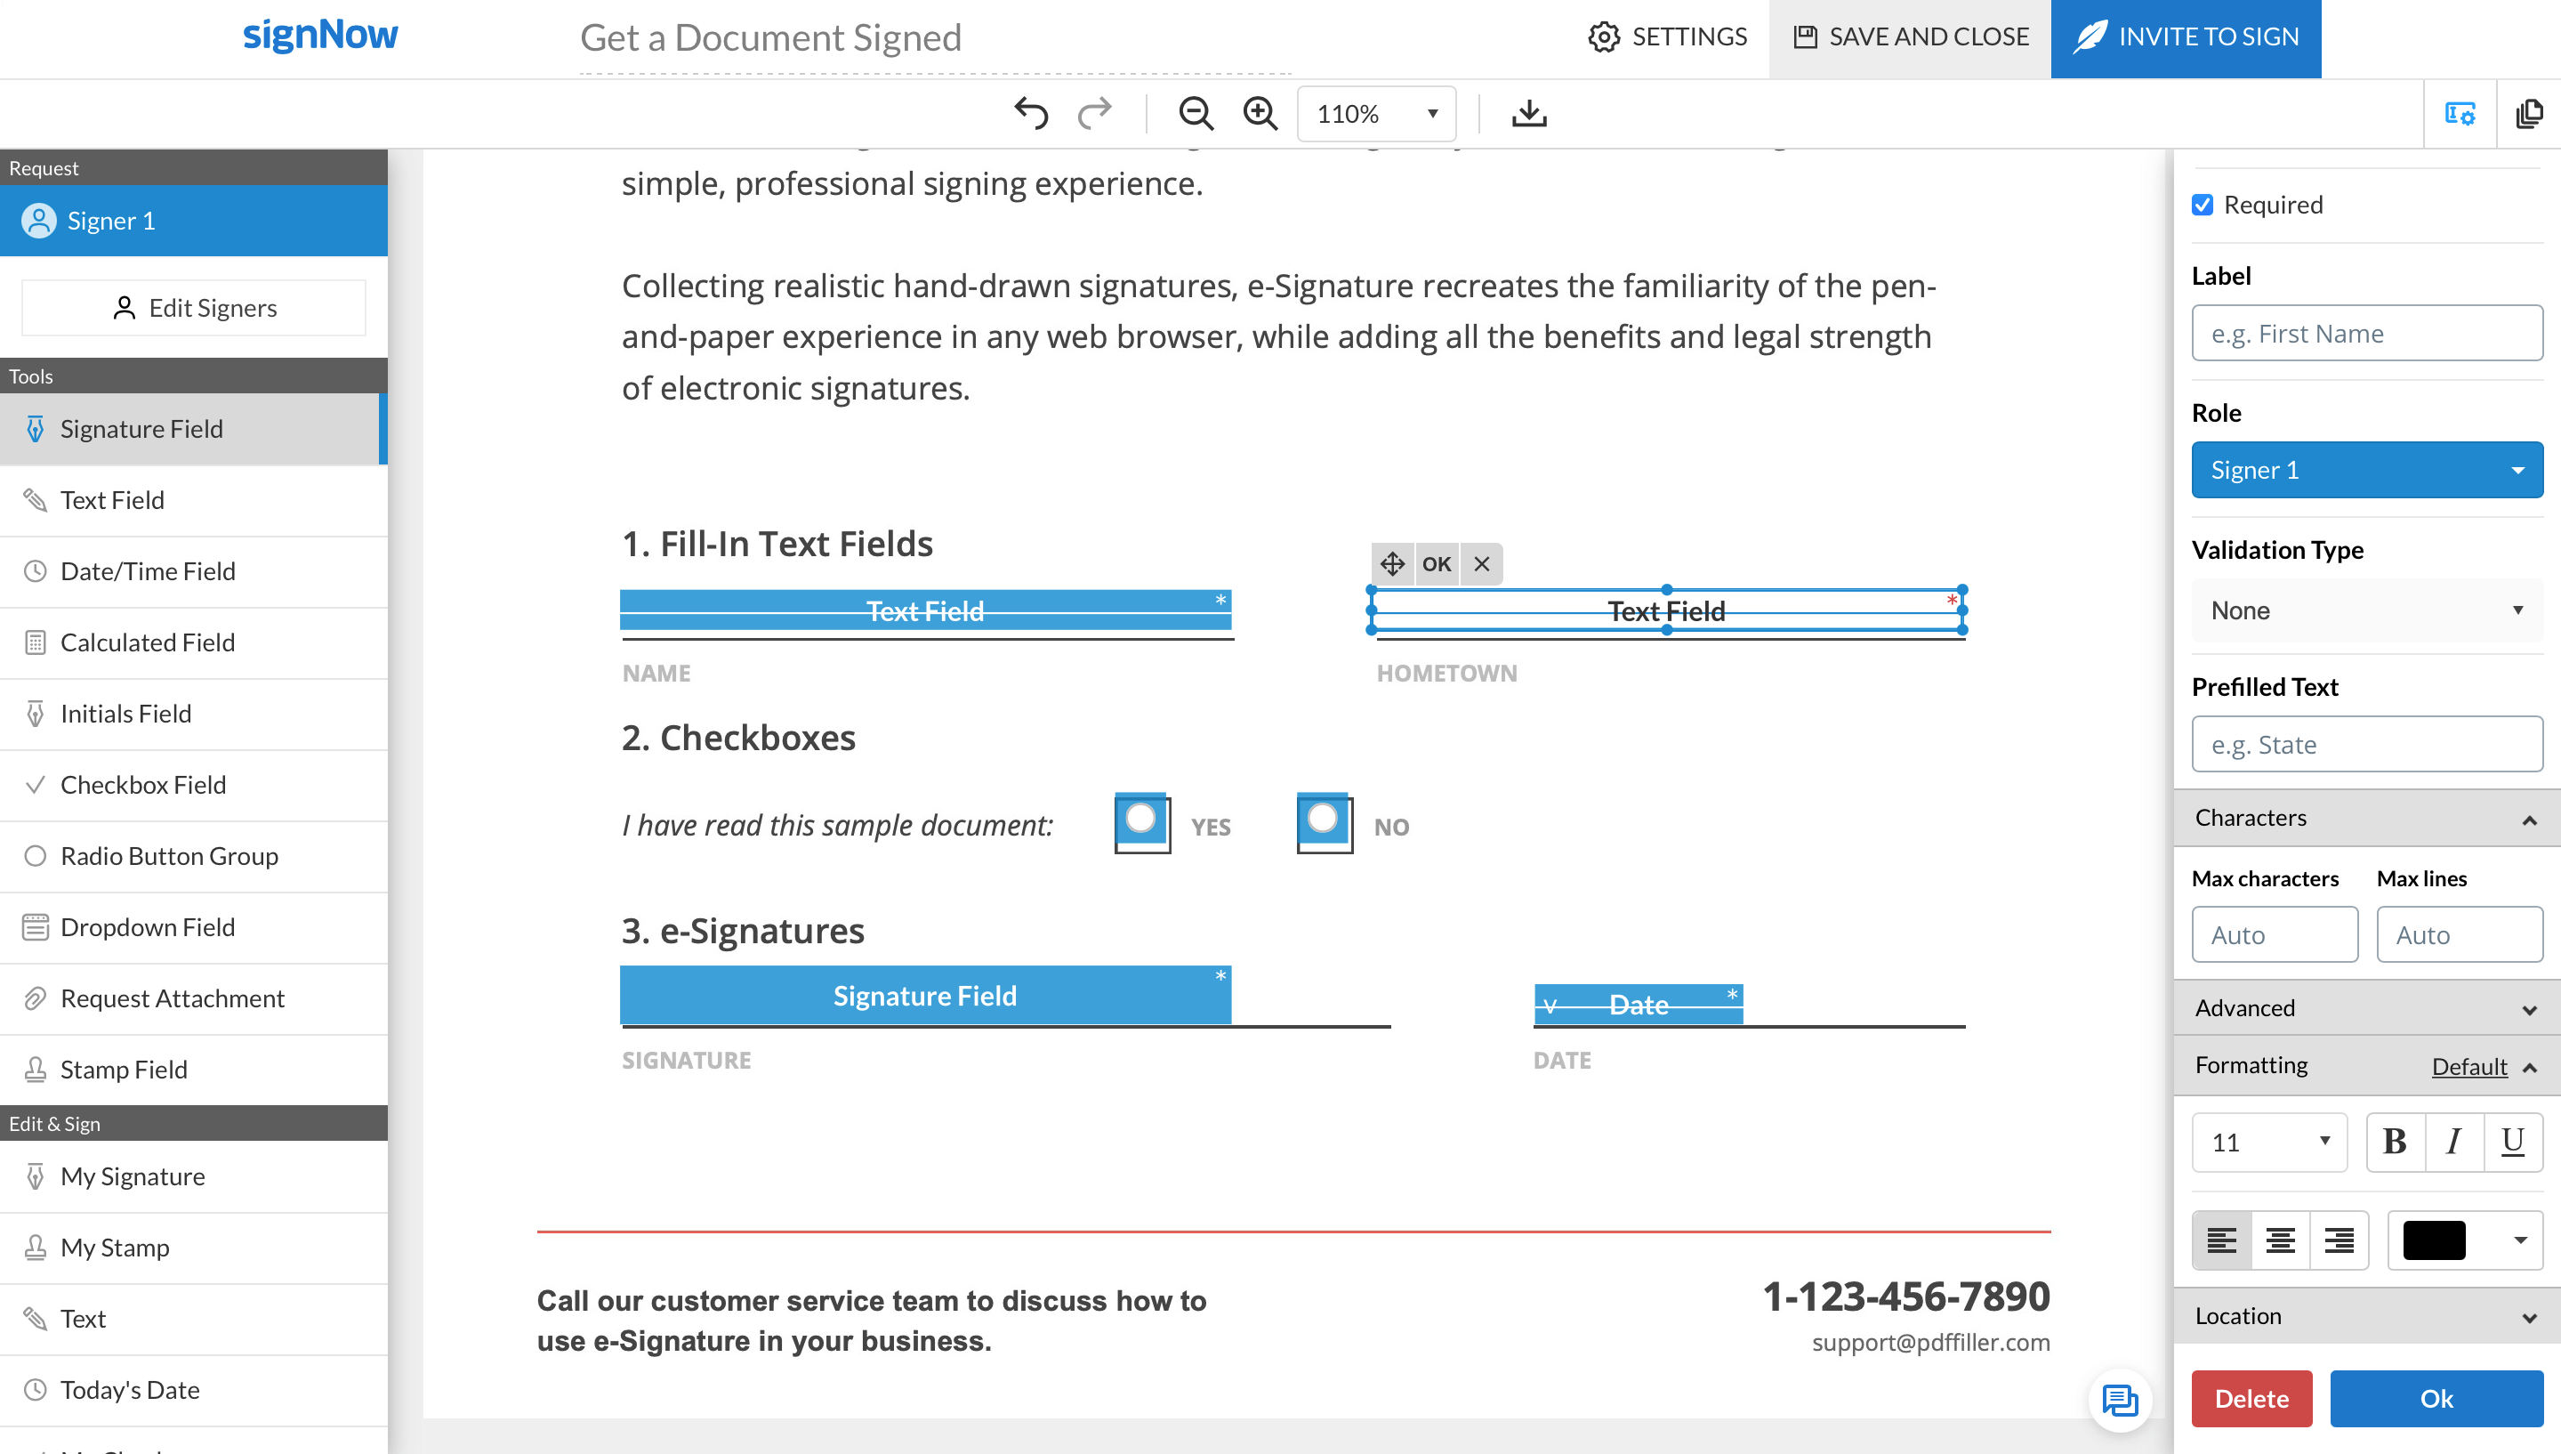The image size is (2561, 1454).
Task: Click the zoom in magnifier icon
Action: pos(1260,113)
